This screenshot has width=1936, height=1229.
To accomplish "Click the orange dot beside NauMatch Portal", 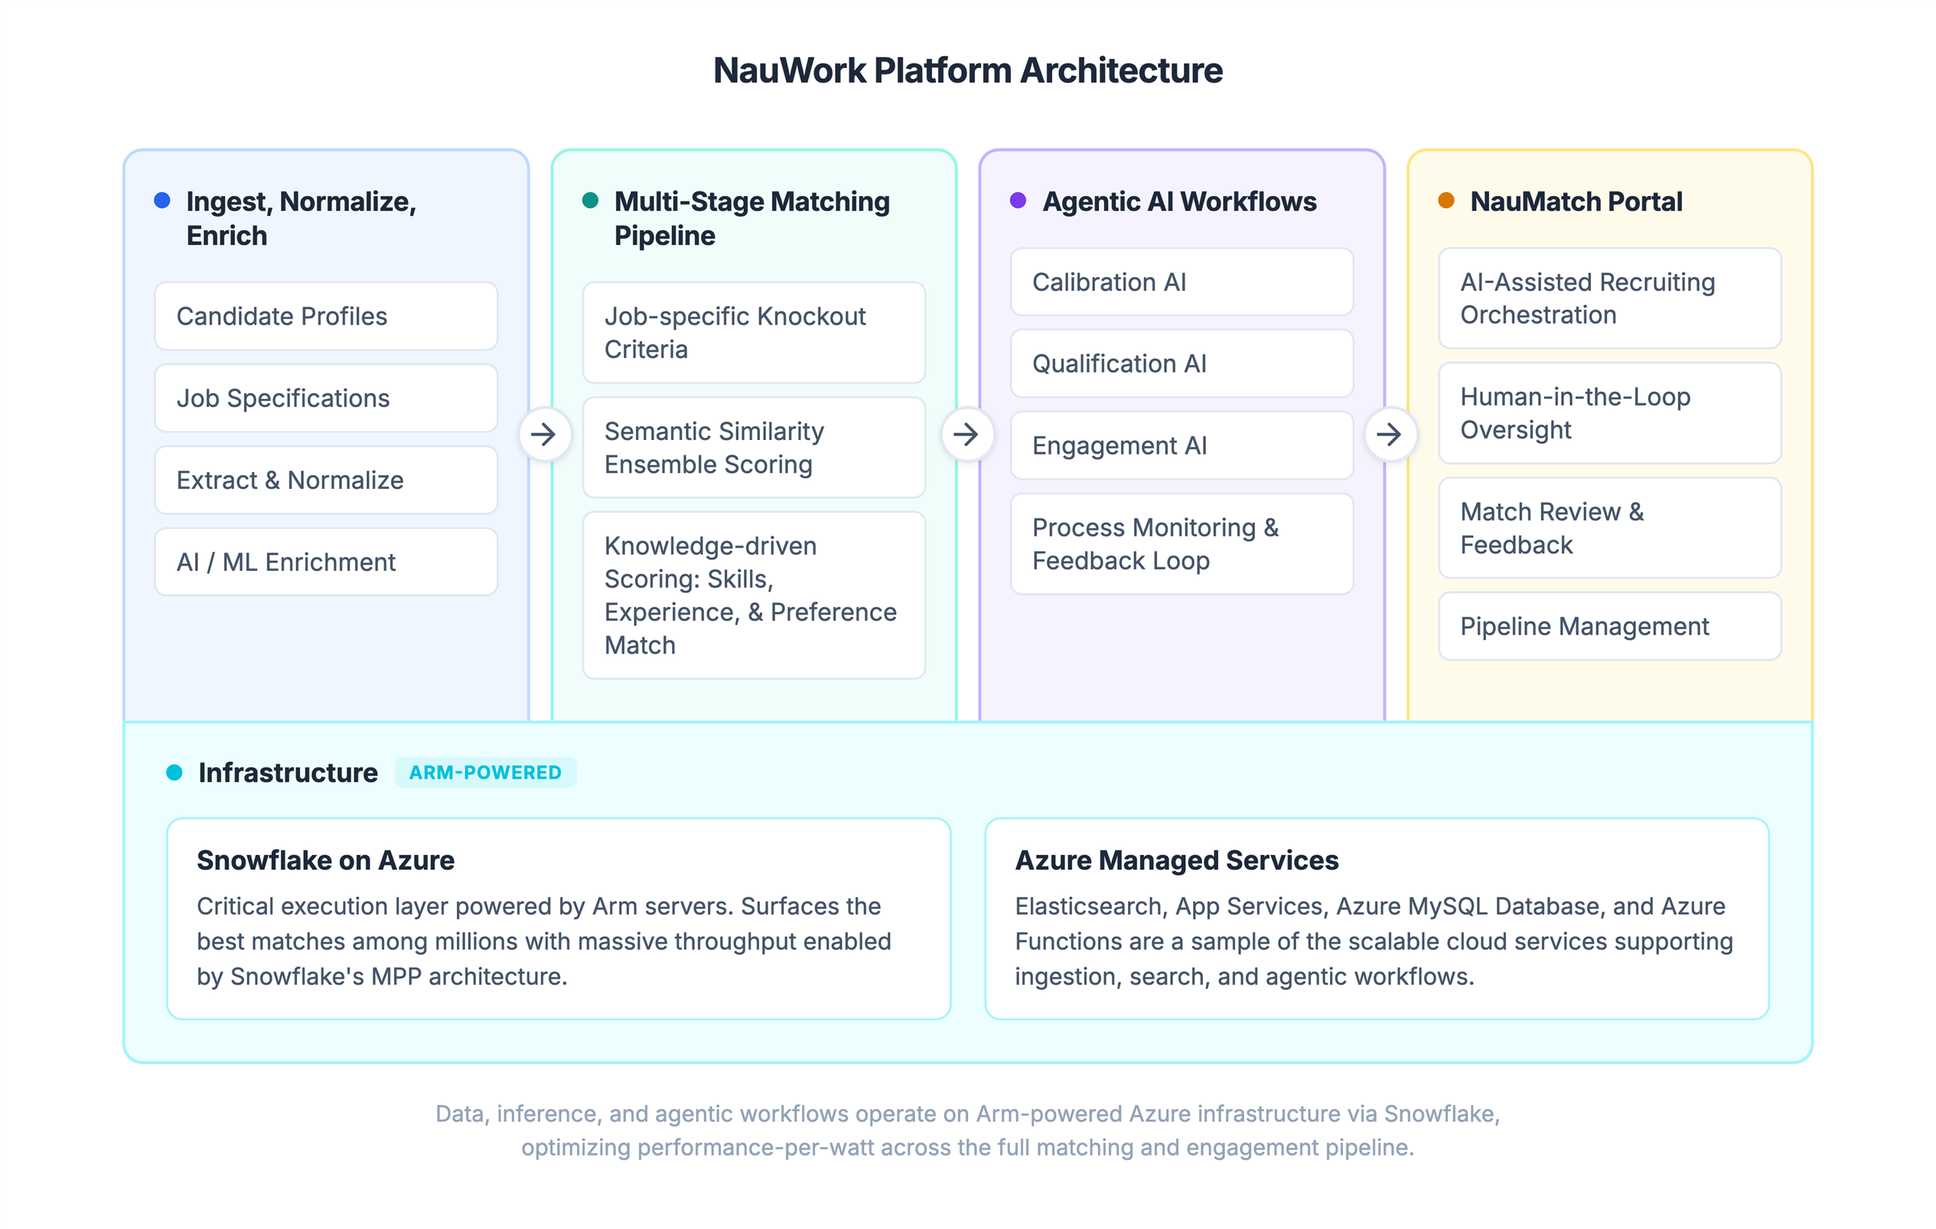I will coord(1446,202).
